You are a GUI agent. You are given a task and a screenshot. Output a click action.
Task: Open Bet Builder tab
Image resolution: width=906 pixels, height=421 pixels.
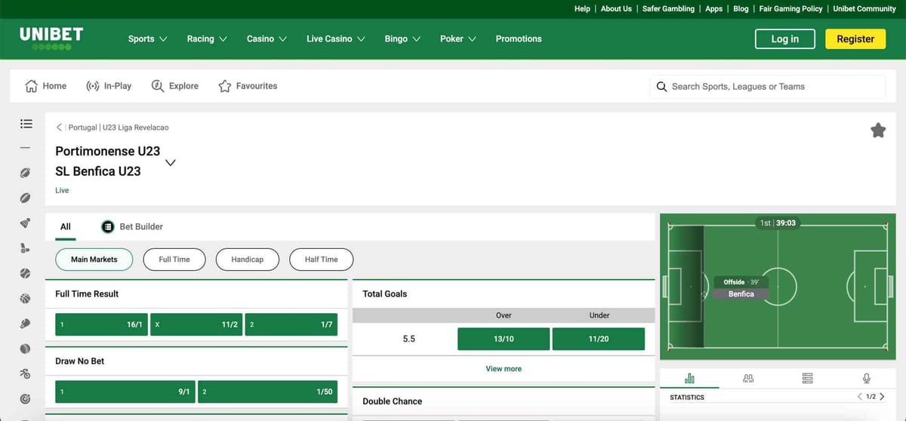click(132, 226)
